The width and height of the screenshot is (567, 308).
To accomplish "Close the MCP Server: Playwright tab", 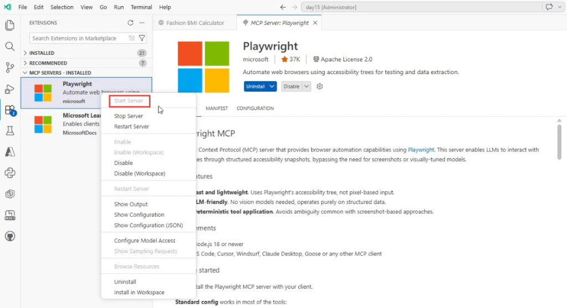I will point(315,23).
